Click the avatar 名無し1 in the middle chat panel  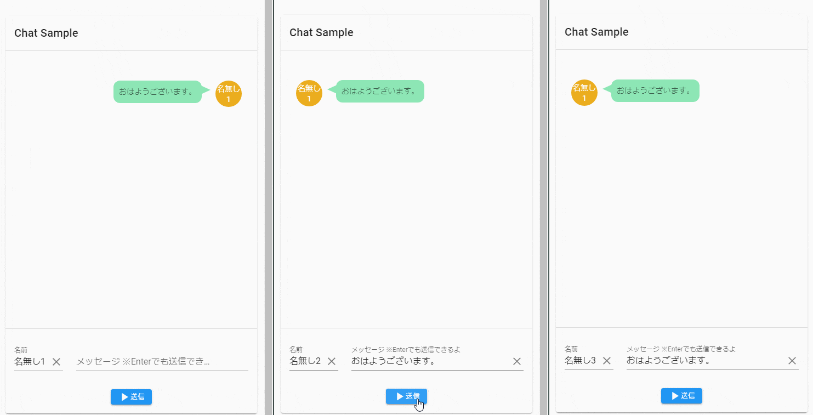[309, 93]
